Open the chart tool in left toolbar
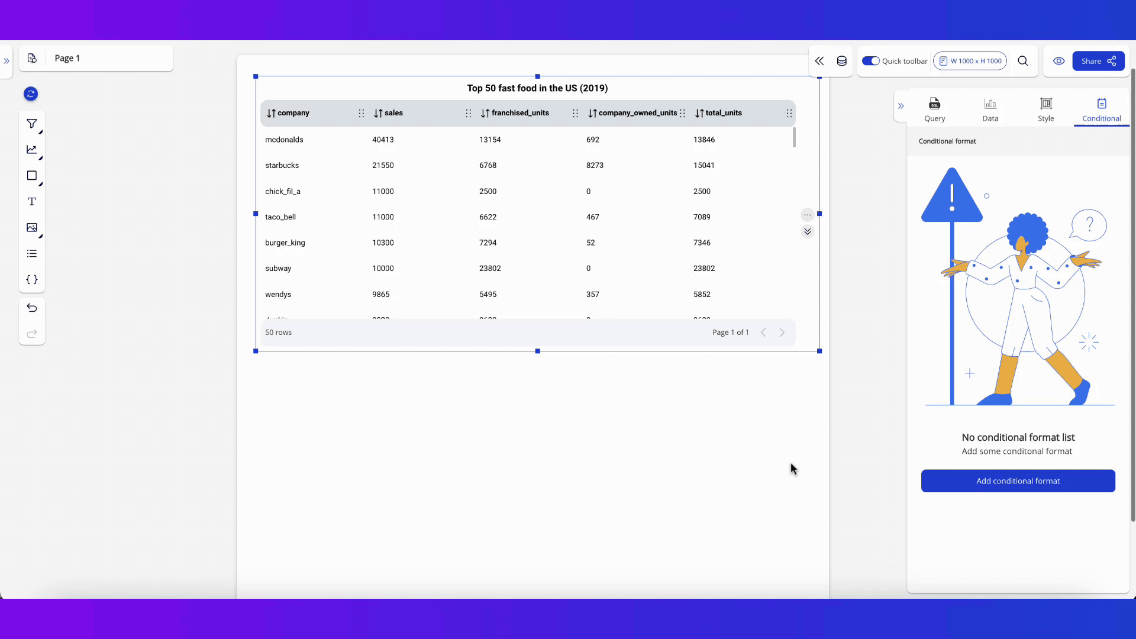The height and width of the screenshot is (639, 1136). 32,150
